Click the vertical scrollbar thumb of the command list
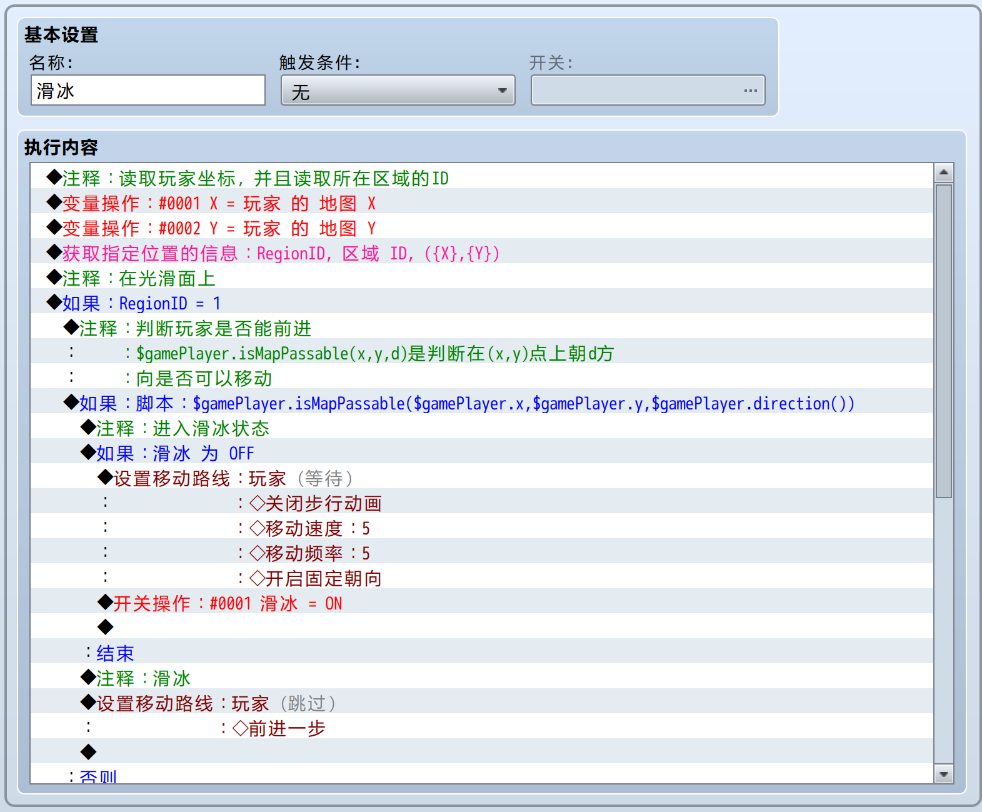982x812 pixels. pyautogui.click(x=944, y=341)
